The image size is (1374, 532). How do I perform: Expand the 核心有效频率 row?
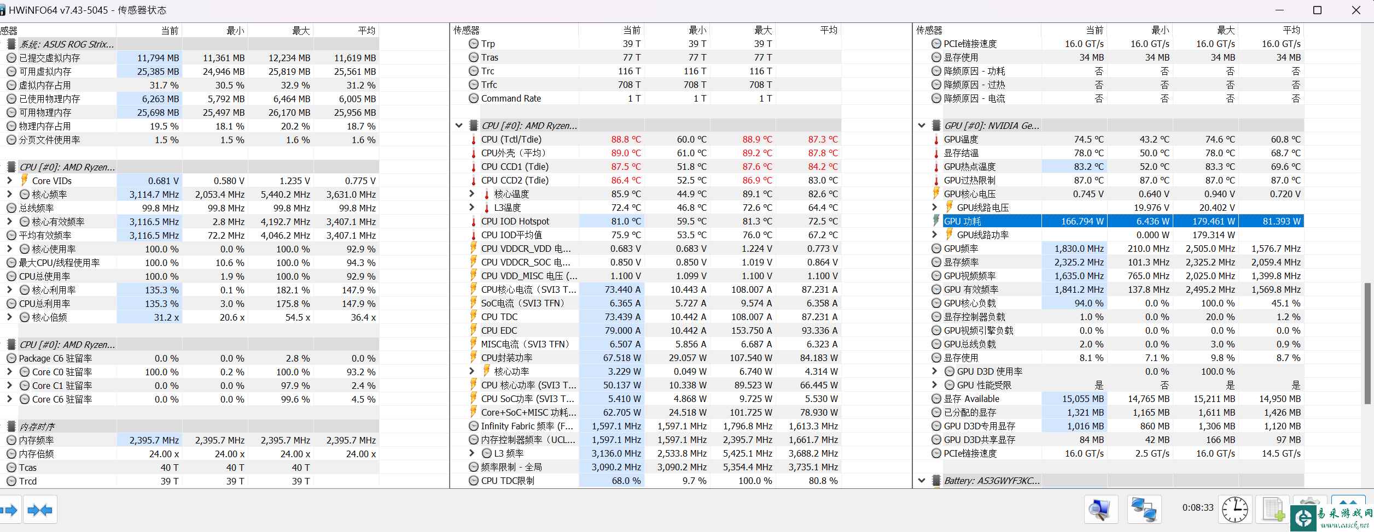coord(9,221)
